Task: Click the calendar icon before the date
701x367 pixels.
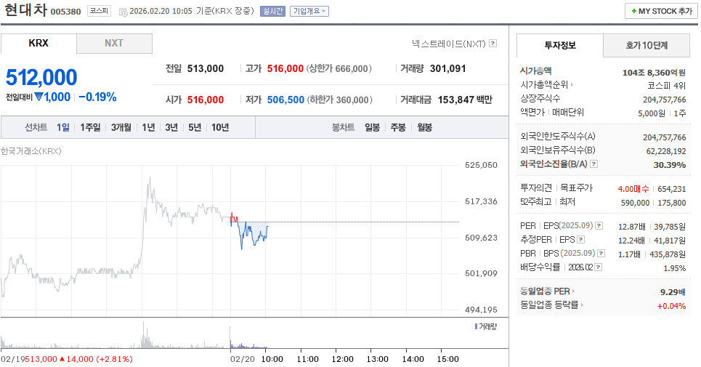Action: [x=123, y=12]
